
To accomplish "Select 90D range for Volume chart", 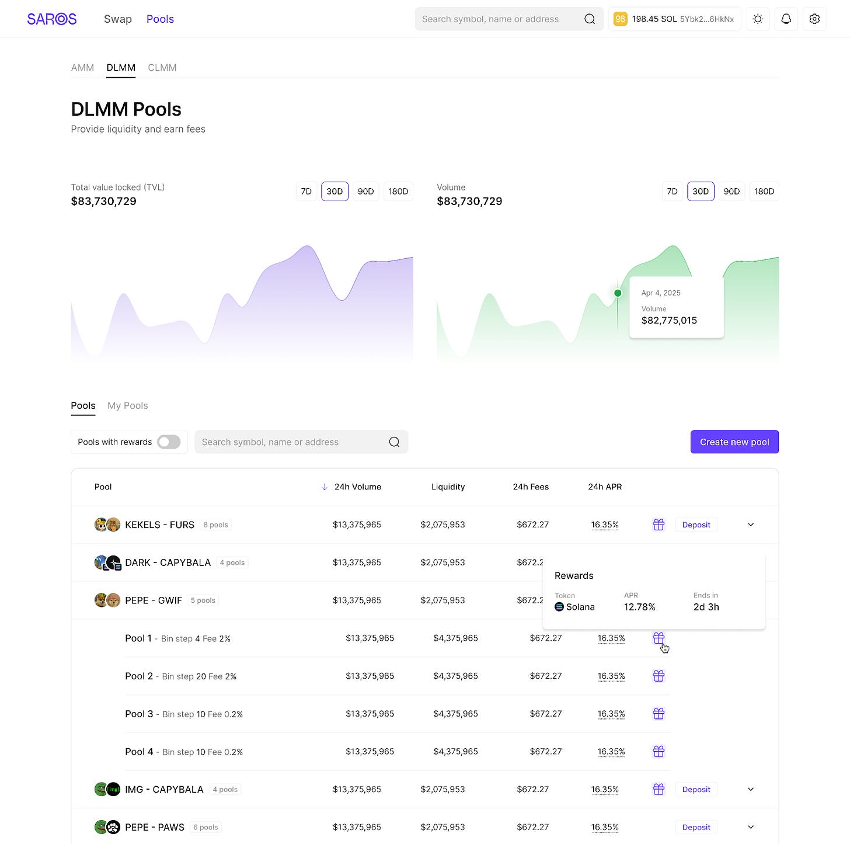I will pos(731,192).
